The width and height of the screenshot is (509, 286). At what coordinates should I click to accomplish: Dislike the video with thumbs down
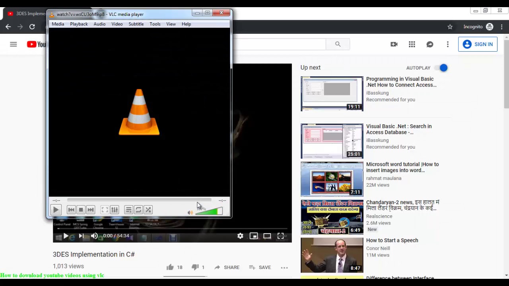(195, 267)
